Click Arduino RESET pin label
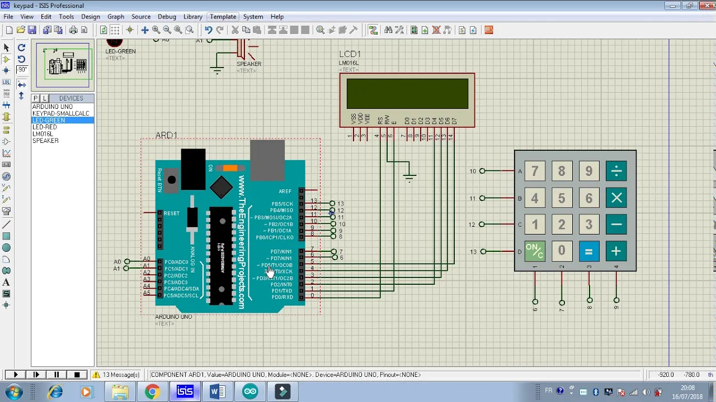 point(171,213)
